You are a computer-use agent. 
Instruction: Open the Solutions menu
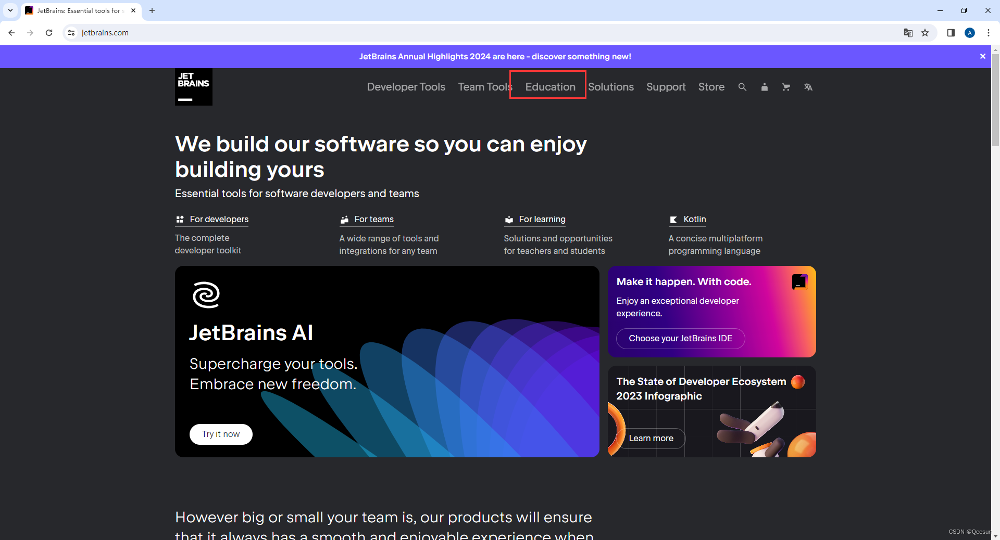click(x=611, y=87)
